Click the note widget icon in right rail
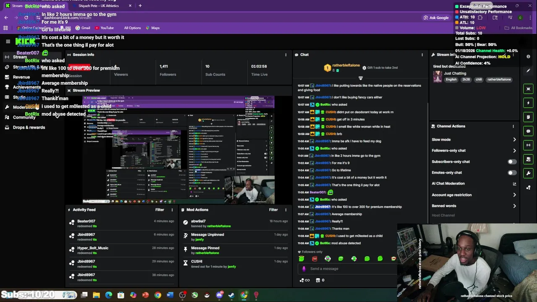This screenshot has width=537, height=302. tap(528, 117)
